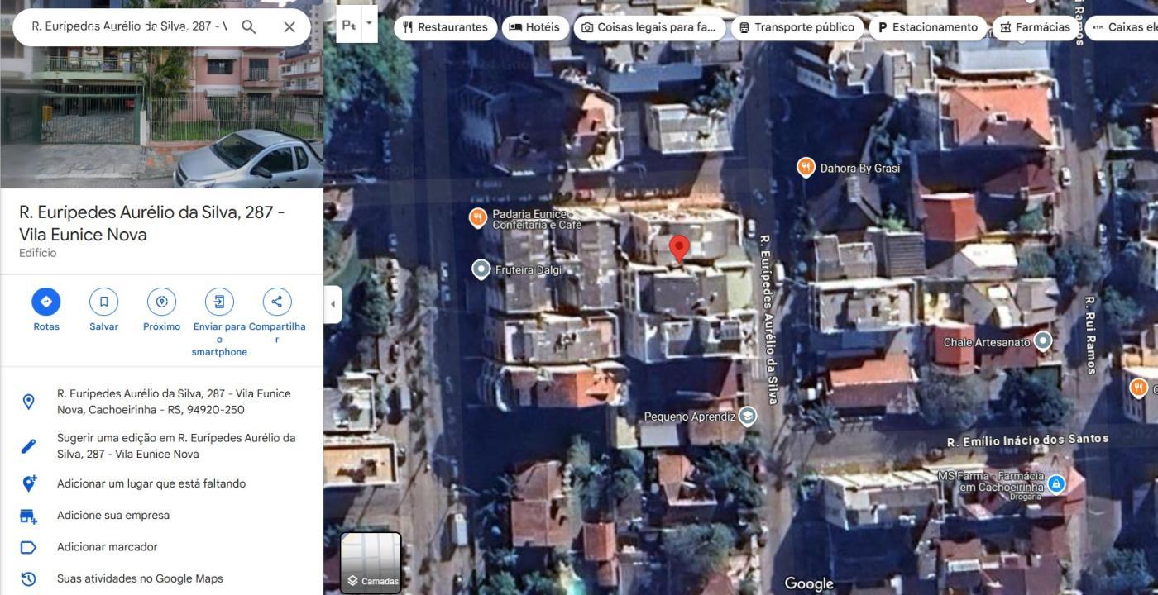Click the Salvar bookmark icon

(104, 302)
